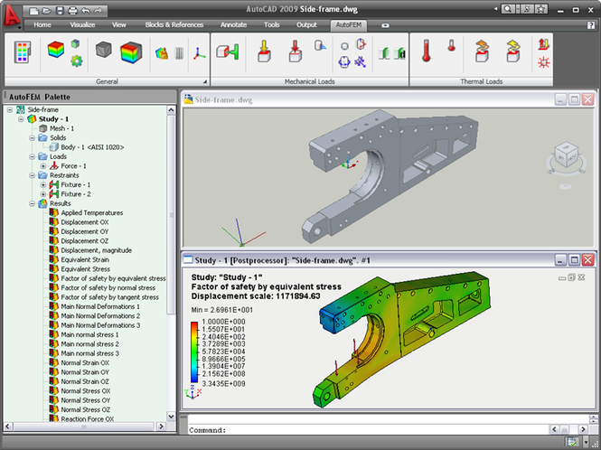Switch to the Annotate tab
601x450 pixels.
(x=233, y=25)
